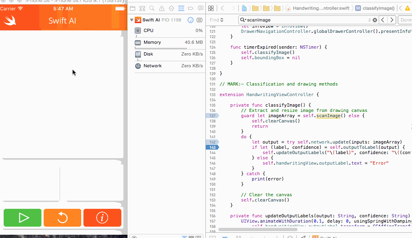Select the Debug navigator icon
Screen dimensions: 412x238
181,9
